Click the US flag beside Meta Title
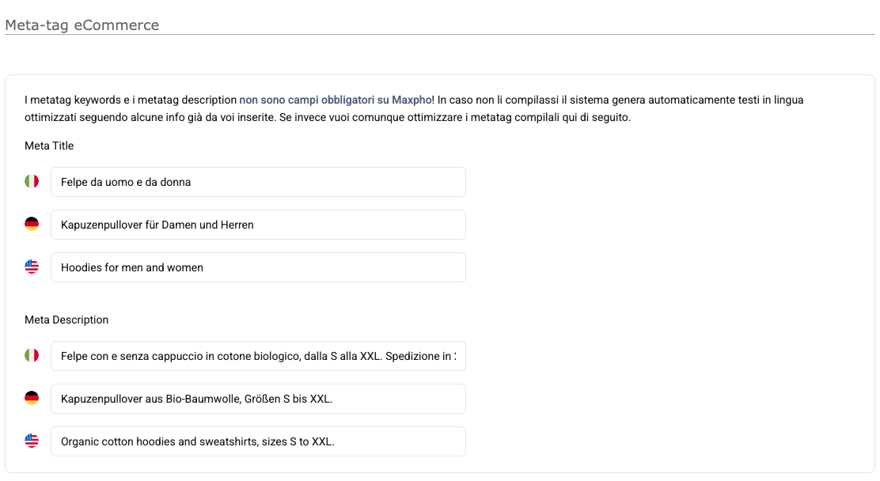The height and width of the screenshot is (481, 880). [32, 267]
